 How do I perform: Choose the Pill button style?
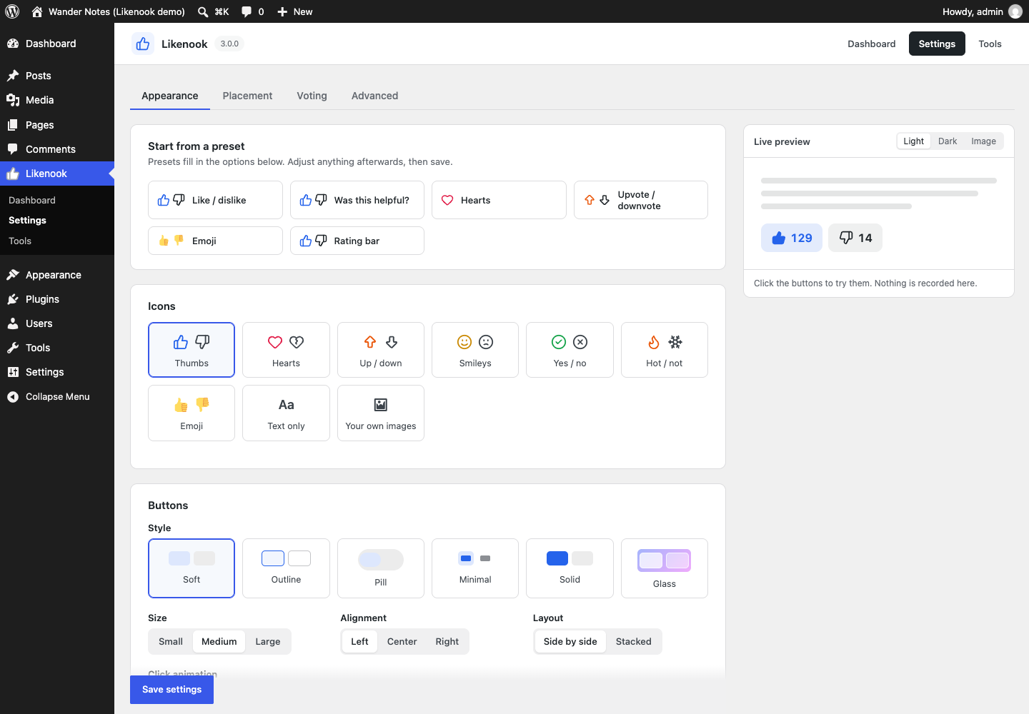pyautogui.click(x=381, y=568)
